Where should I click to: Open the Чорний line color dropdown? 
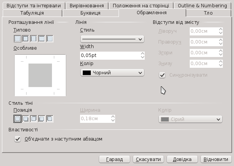pos(112,72)
